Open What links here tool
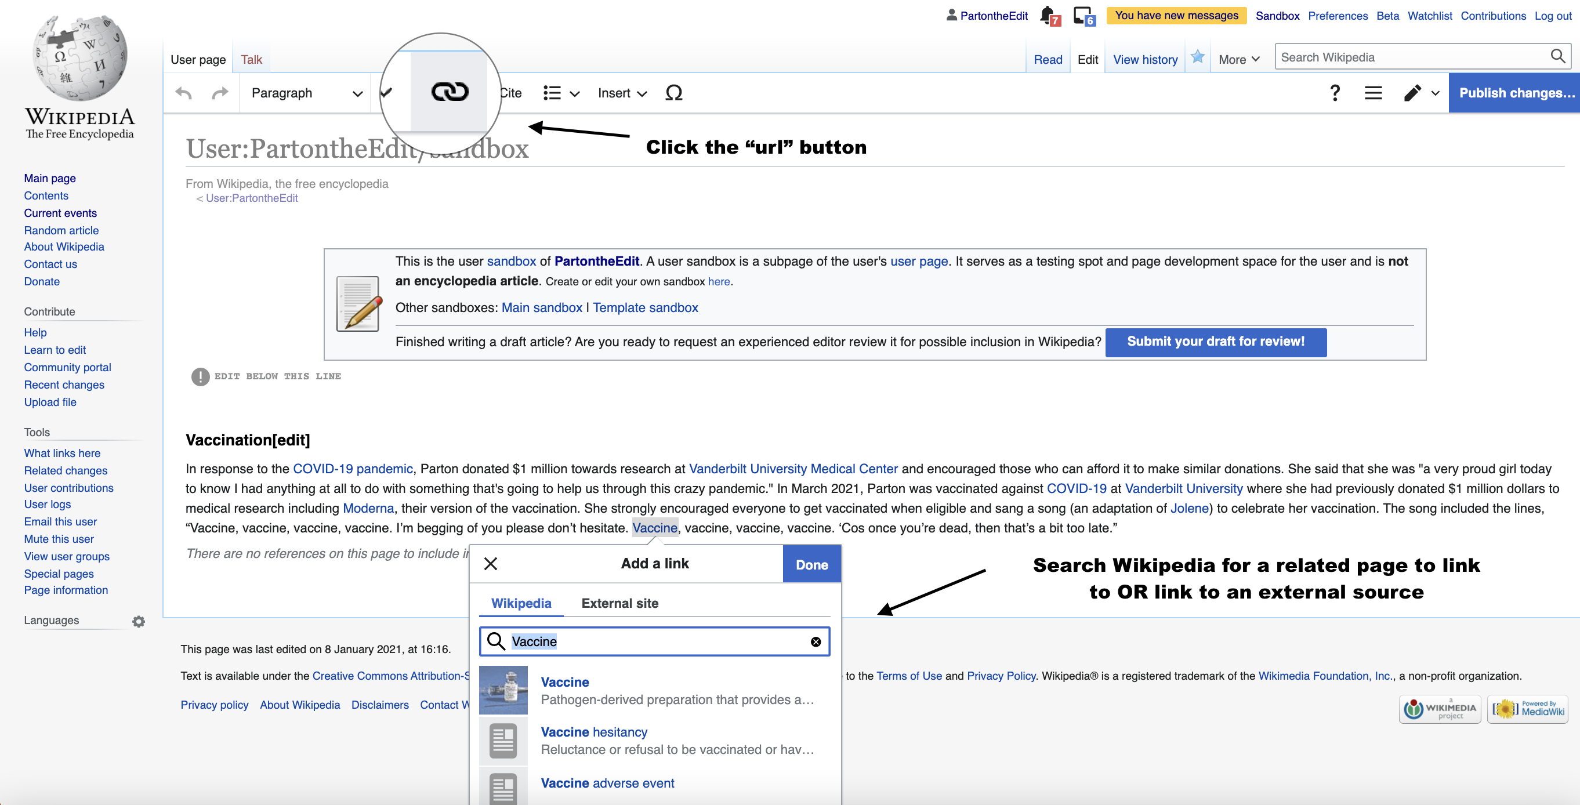 click(62, 453)
